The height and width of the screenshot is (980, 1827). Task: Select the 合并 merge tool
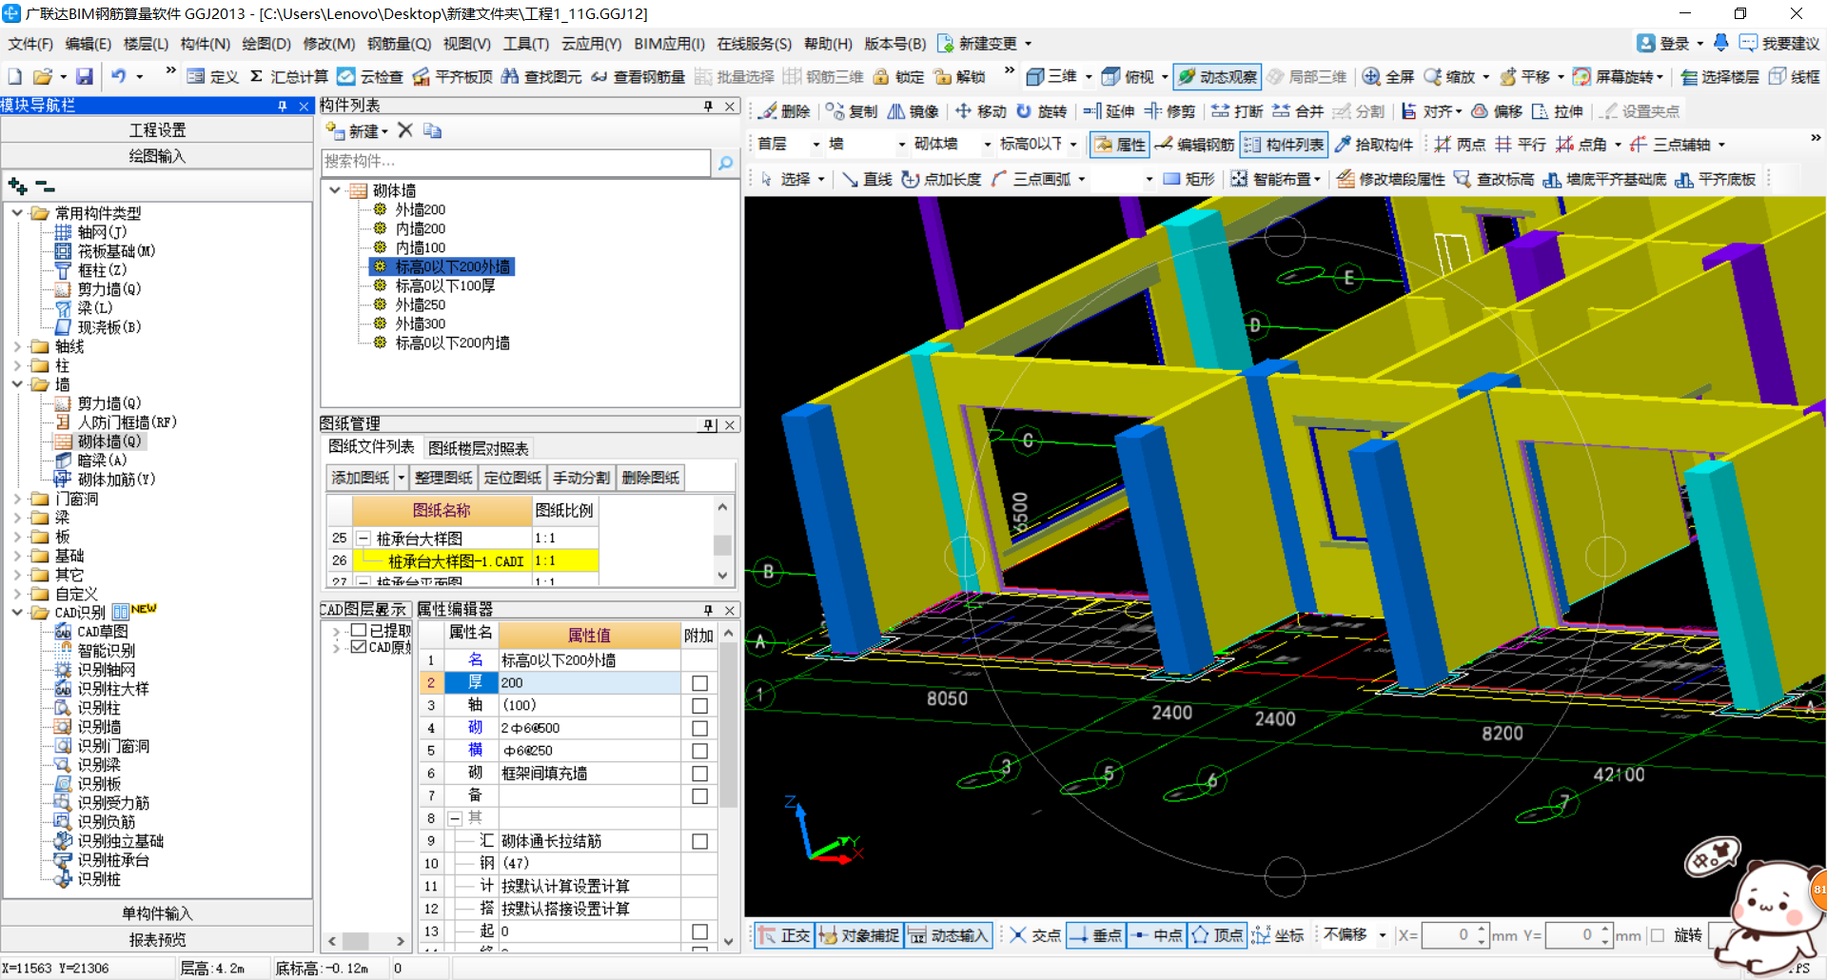[x=1298, y=111]
